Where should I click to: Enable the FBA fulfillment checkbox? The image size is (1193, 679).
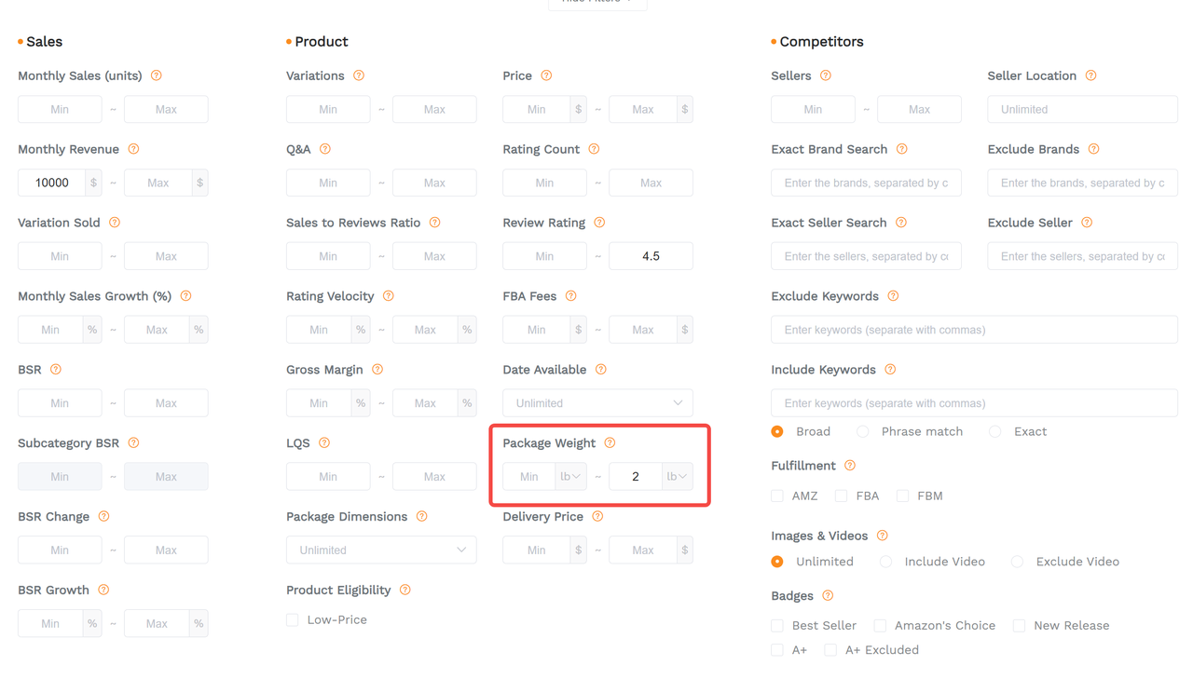841,496
